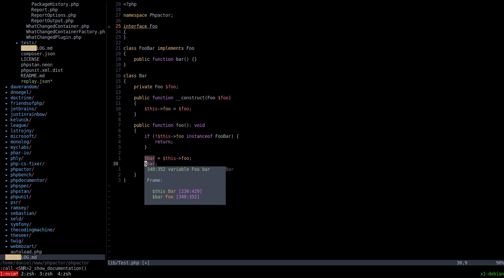Click the '$bar Foo [348:352]' popup entry

(x=176, y=197)
